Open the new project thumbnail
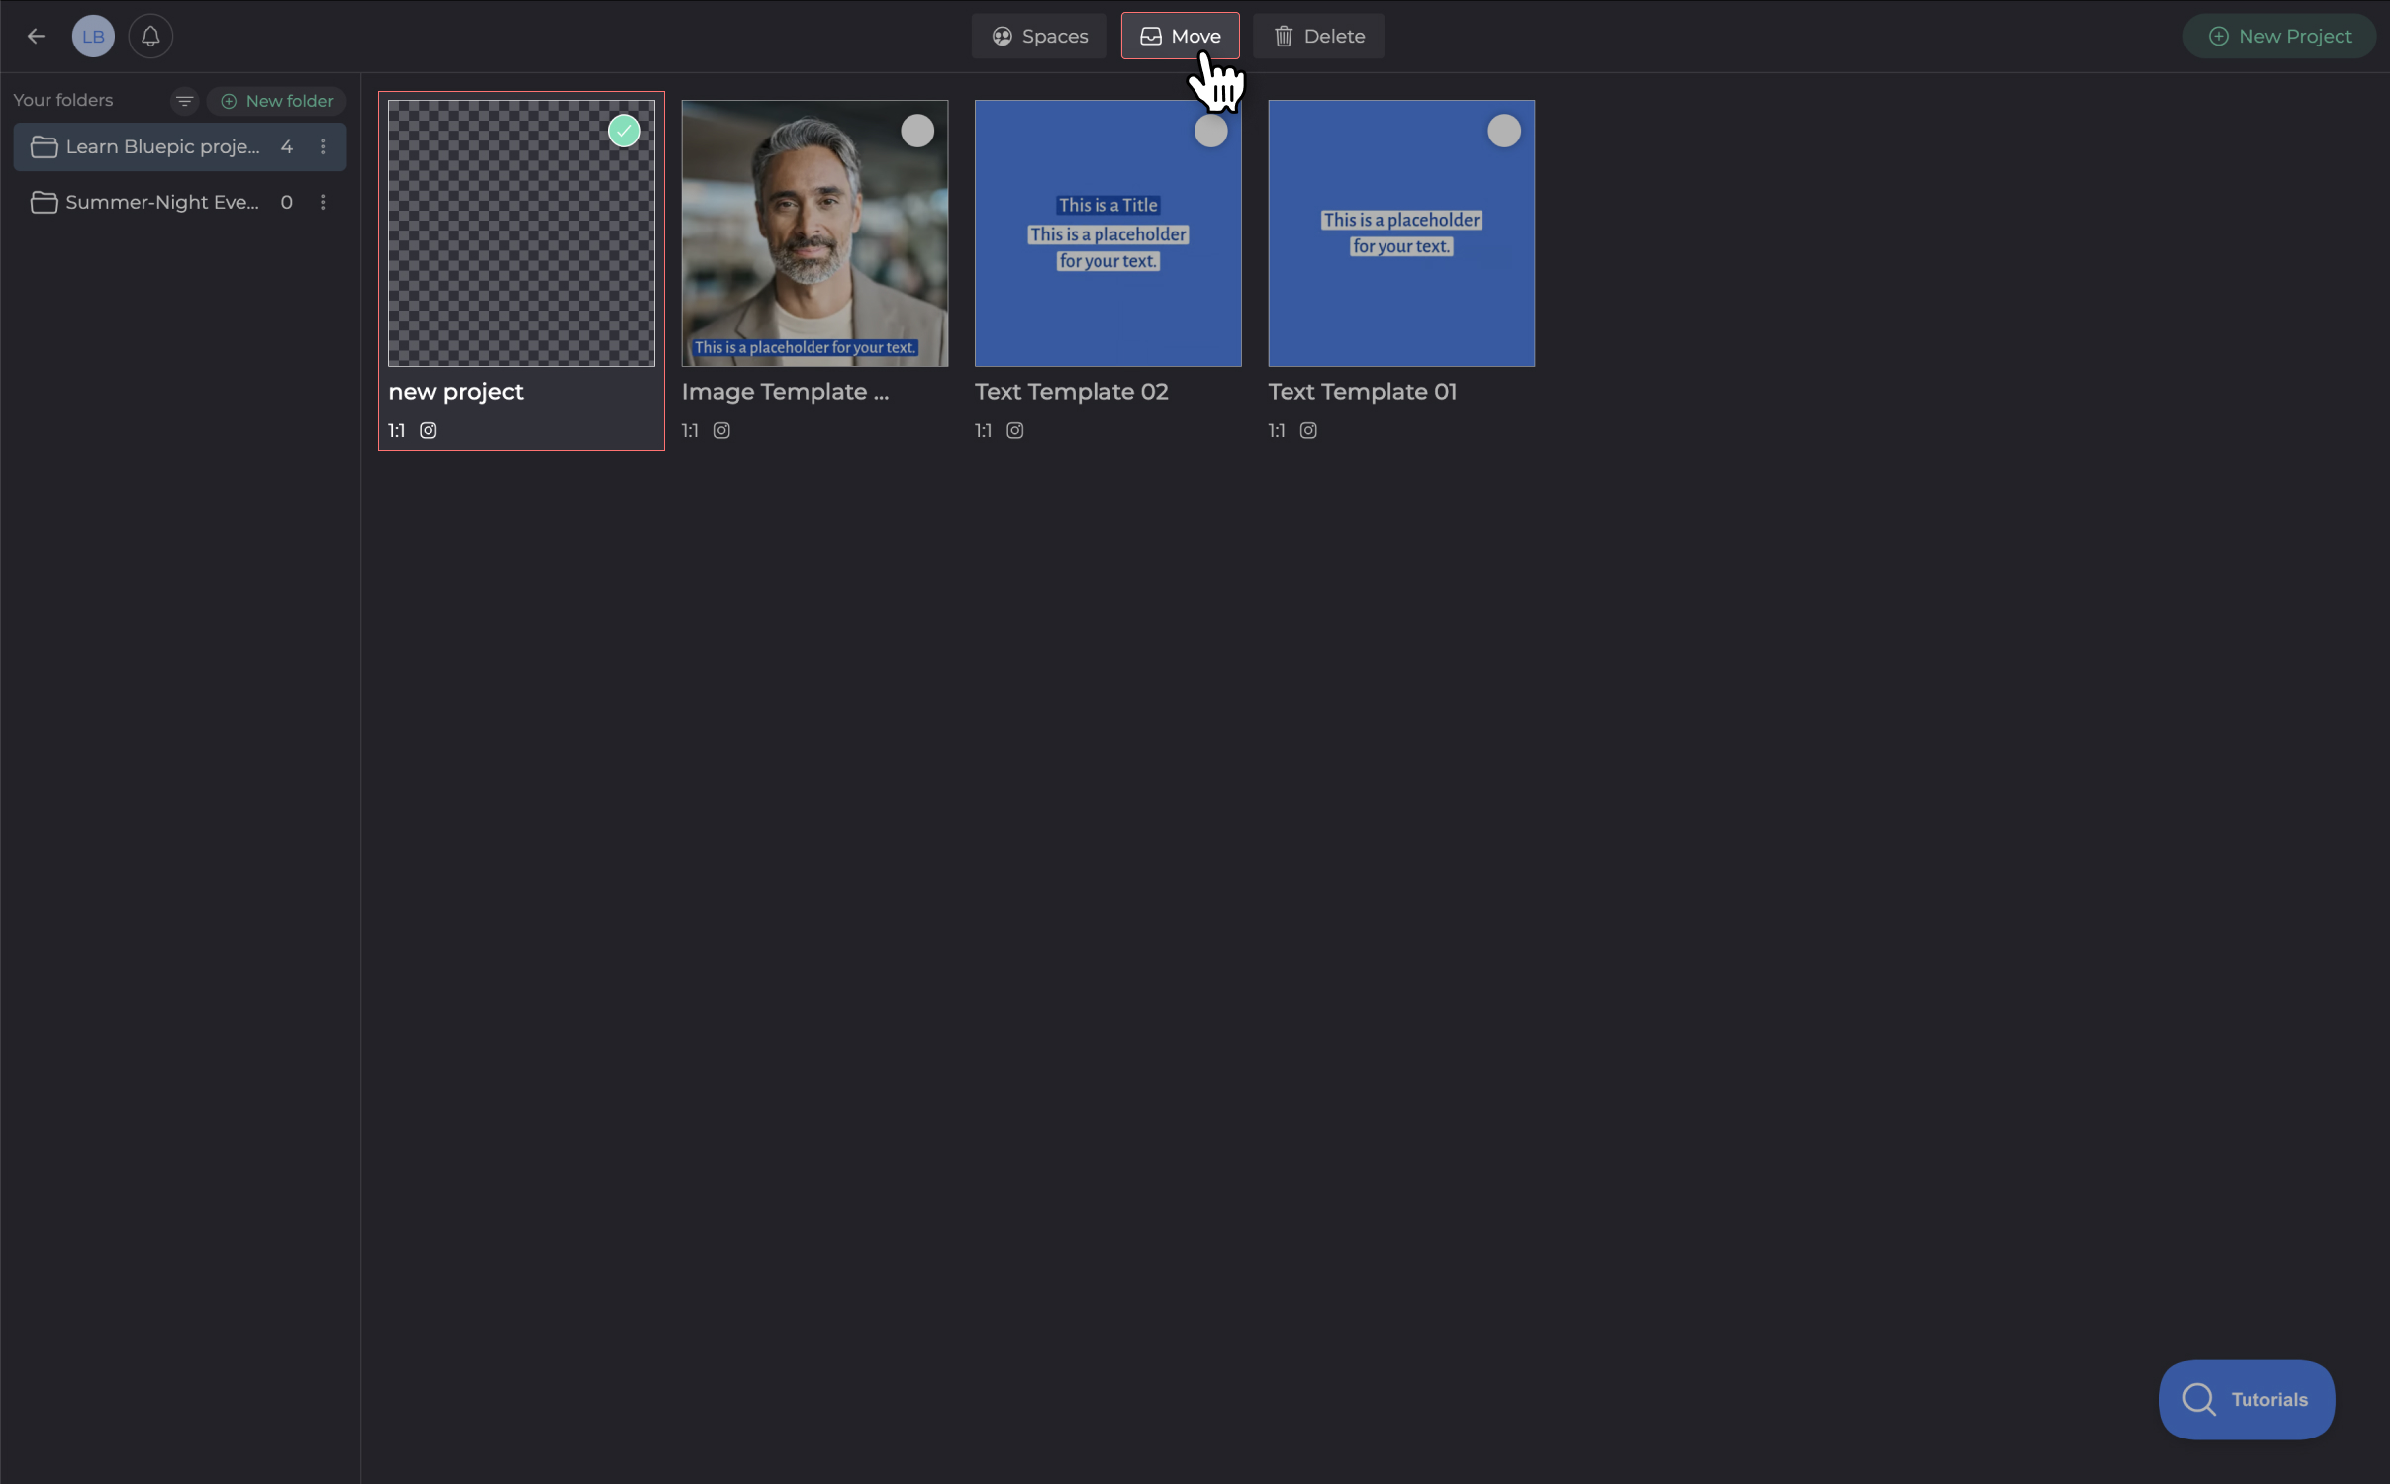The image size is (2390, 1484). tap(522, 233)
